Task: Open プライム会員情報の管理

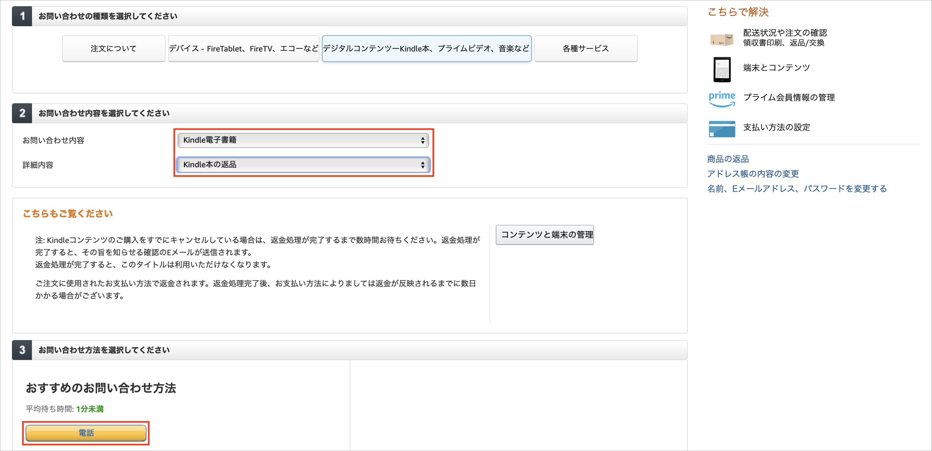Action: click(x=789, y=97)
